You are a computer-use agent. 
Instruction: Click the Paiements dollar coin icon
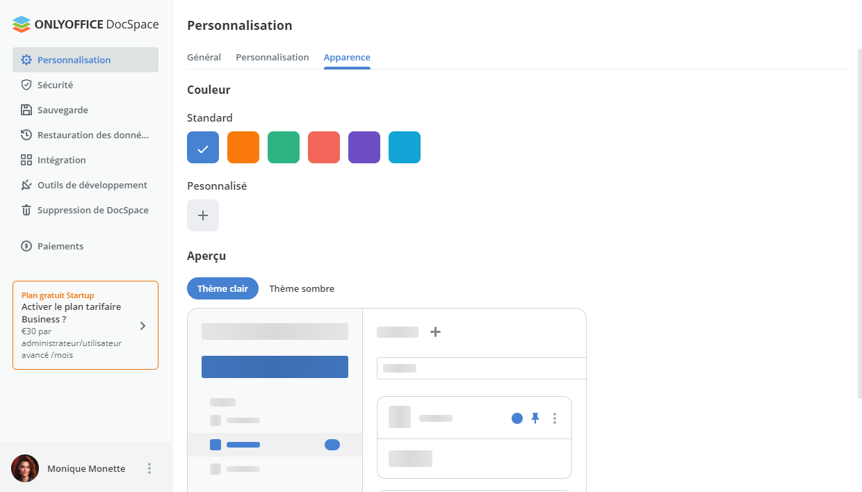pos(26,246)
